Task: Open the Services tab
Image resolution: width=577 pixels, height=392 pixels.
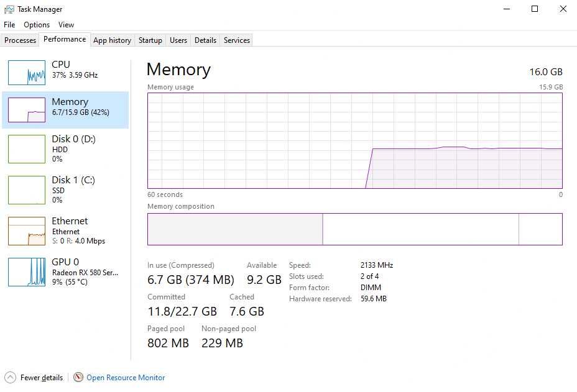Action: (237, 40)
